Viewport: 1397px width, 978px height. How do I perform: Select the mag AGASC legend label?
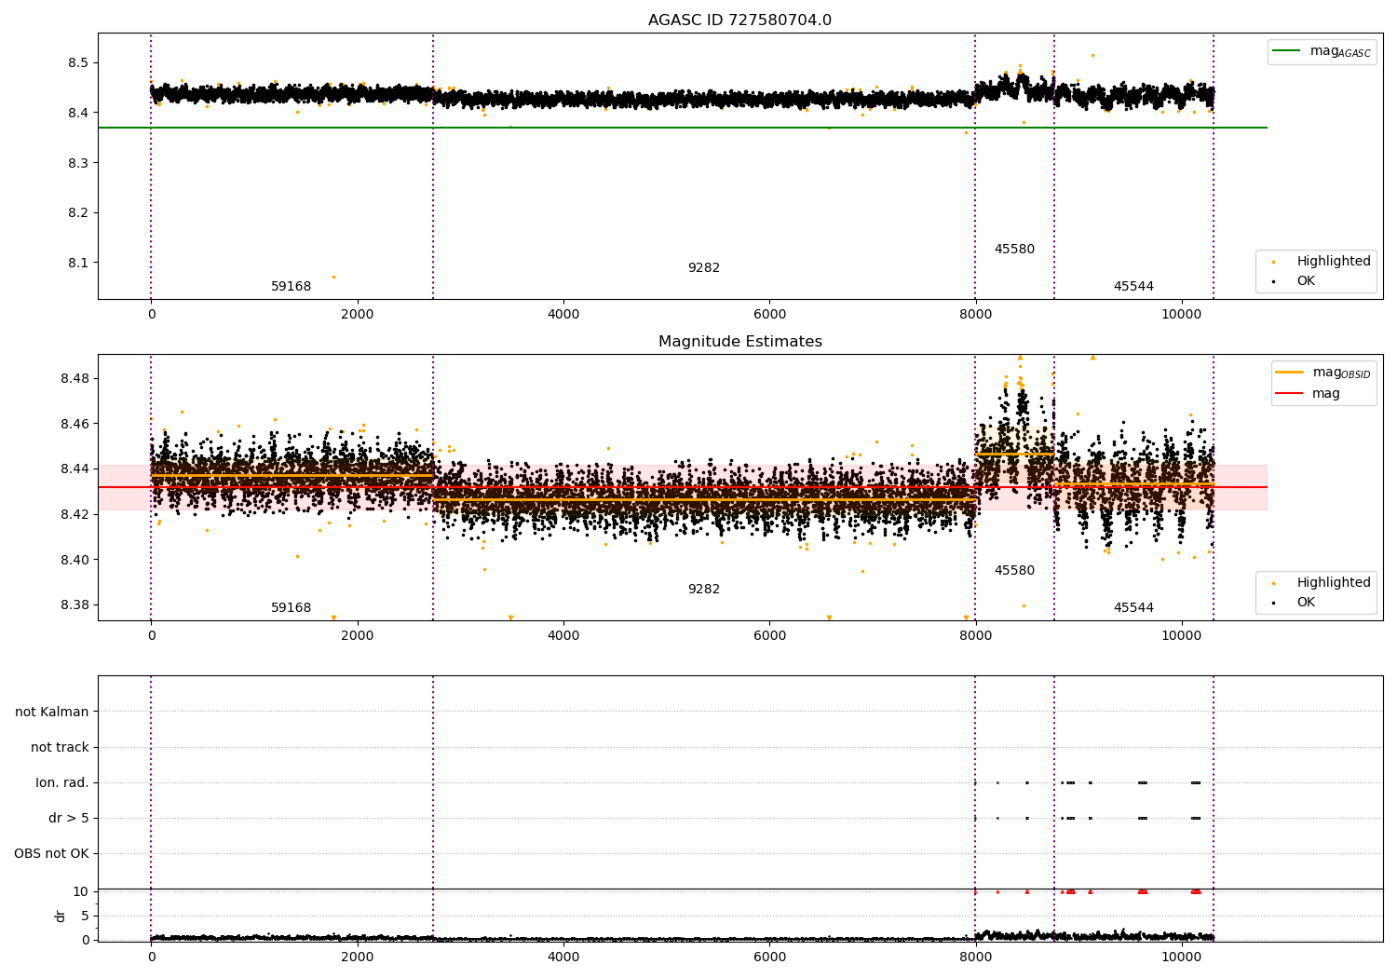coord(1340,51)
